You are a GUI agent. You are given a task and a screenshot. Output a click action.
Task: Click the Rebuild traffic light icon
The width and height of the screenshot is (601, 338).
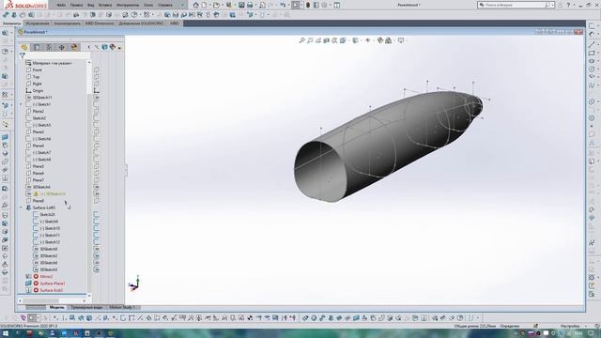click(x=308, y=5)
